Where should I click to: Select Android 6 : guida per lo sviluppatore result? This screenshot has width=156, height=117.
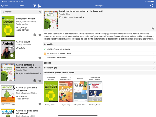point(21,95)
